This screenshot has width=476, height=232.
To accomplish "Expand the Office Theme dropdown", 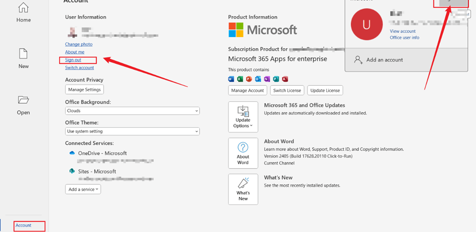I will pos(132,132).
